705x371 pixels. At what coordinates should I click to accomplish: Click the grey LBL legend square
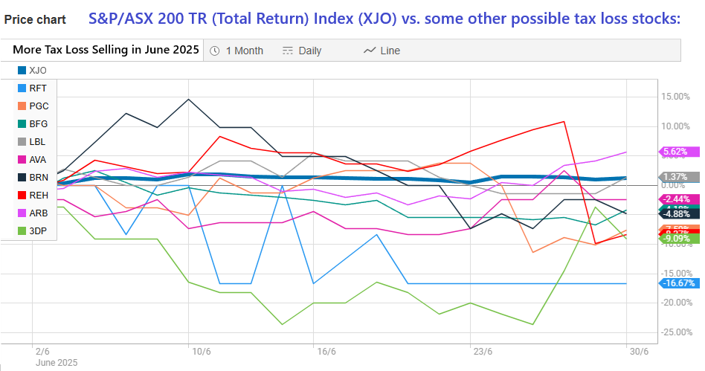(22, 141)
